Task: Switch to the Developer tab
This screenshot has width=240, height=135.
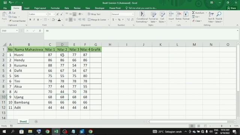Action: coord(100,8)
